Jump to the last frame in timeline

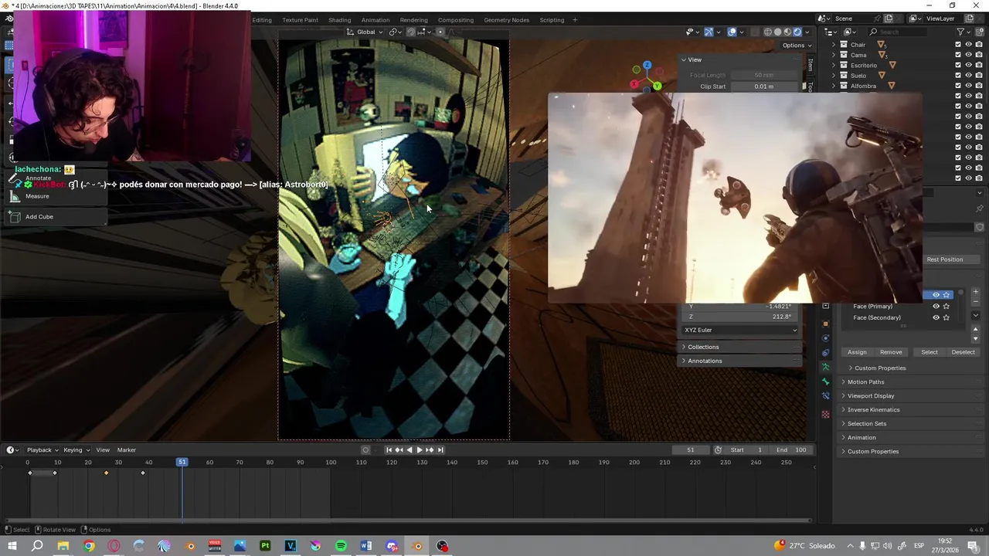[x=440, y=449]
